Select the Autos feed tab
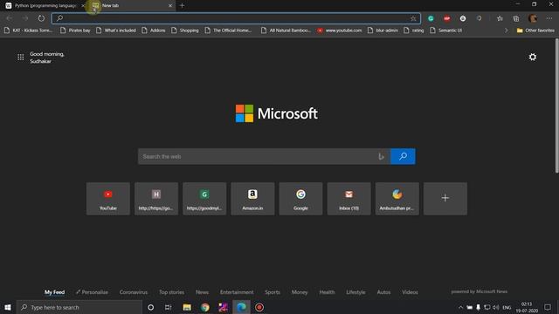The image size is (559, 314). (383, 292)
